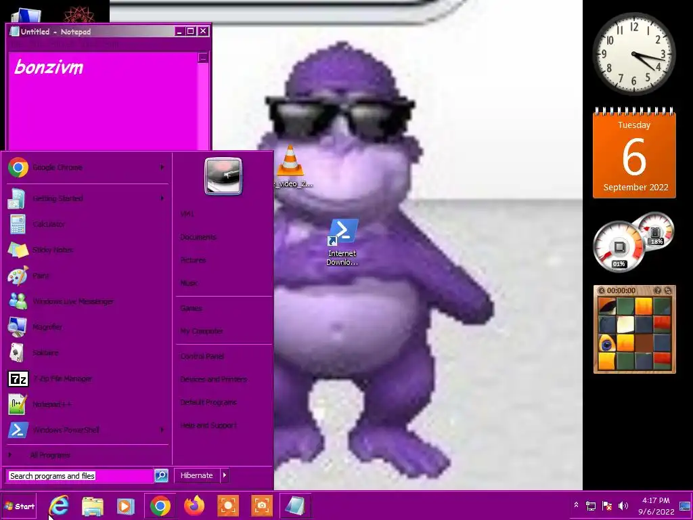Viewport: 693px width, 520px height.
Task: Show hidden system tray icons
Action: pyautogui.click(x=576, y=505)
